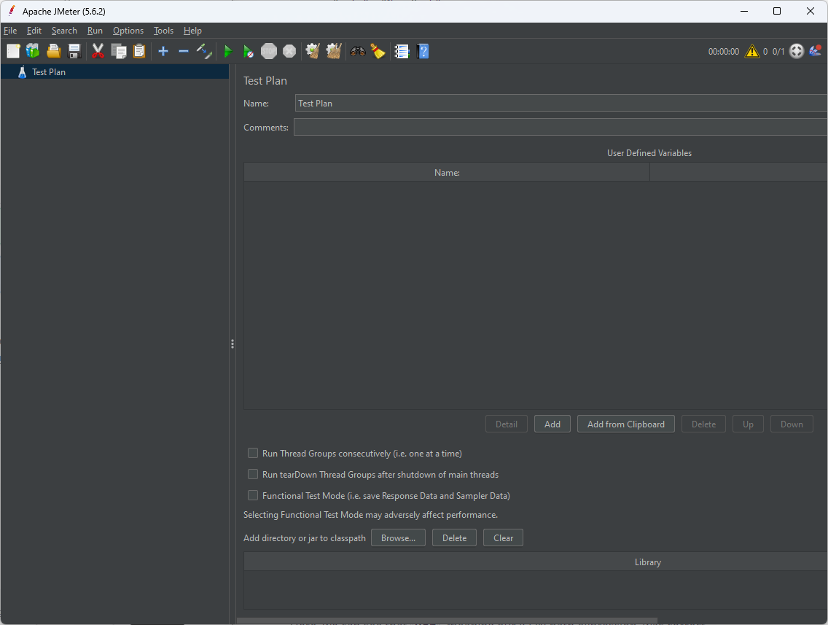
Task: Click the Toggle enable/disable icon
Action: [204, 51]
